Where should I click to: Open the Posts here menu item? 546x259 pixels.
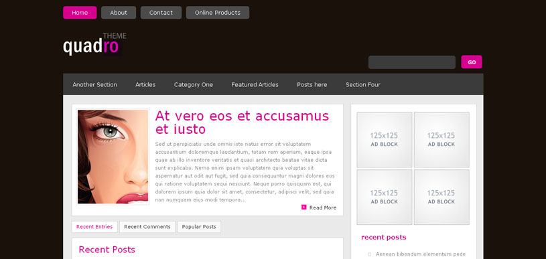312,84
